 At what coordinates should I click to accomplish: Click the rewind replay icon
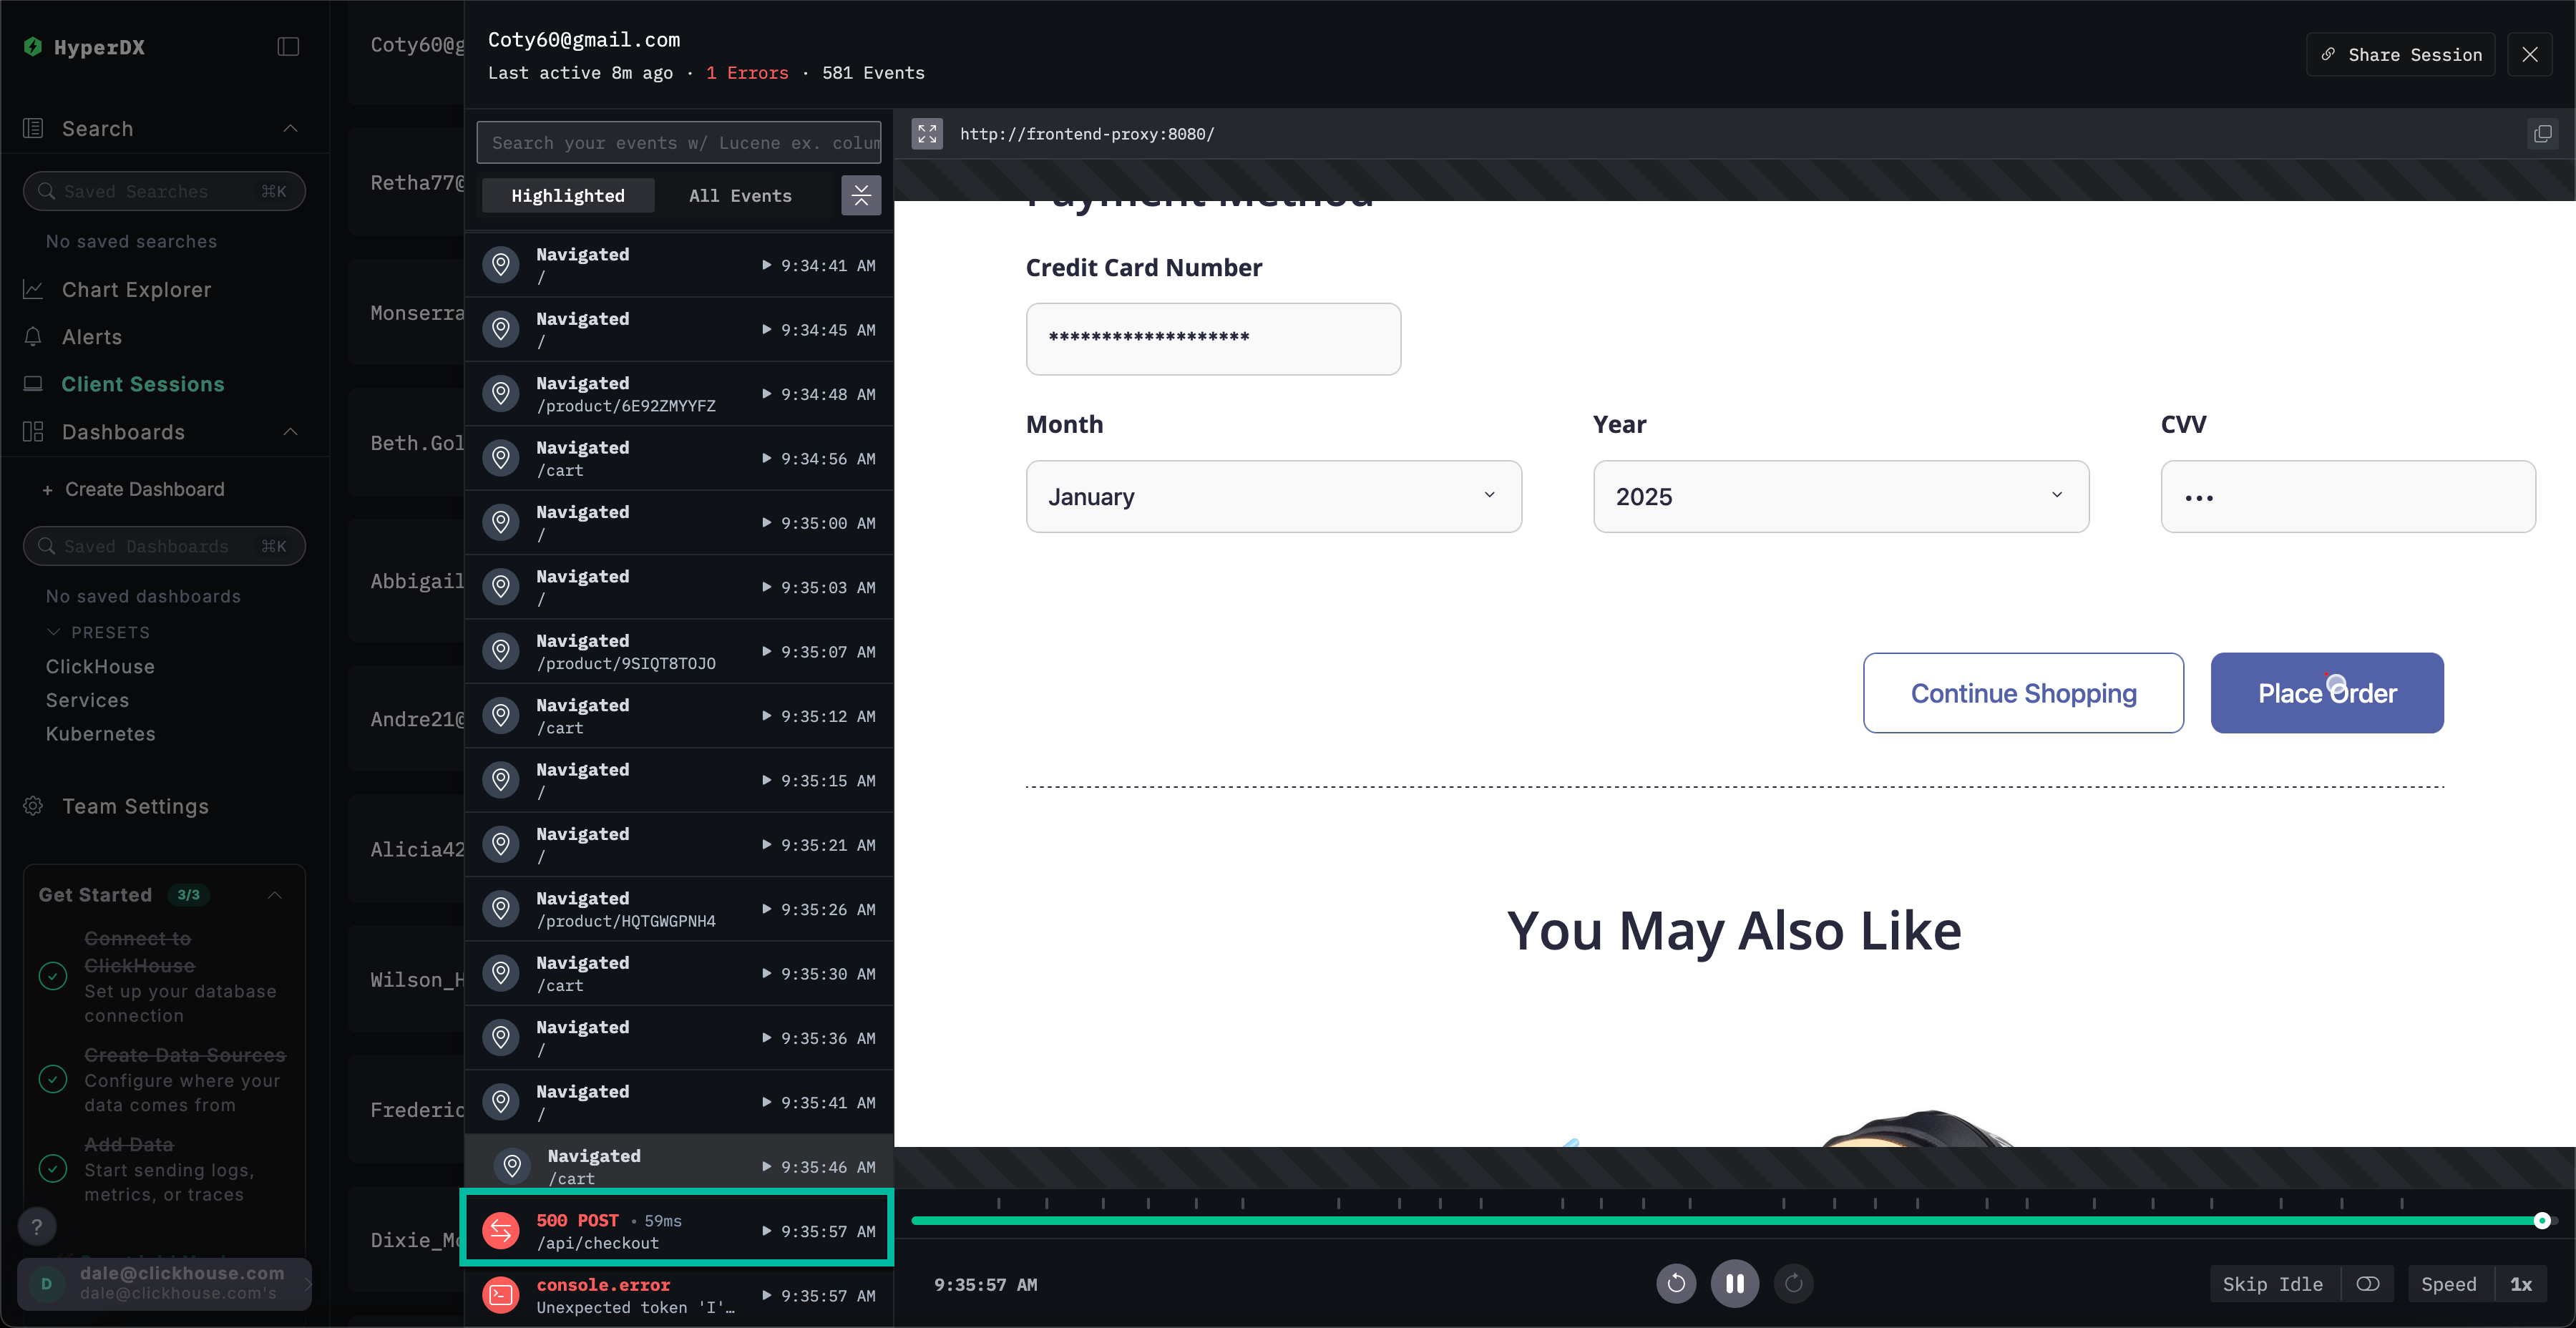pyautogui.click(x=1676, y=1283)
